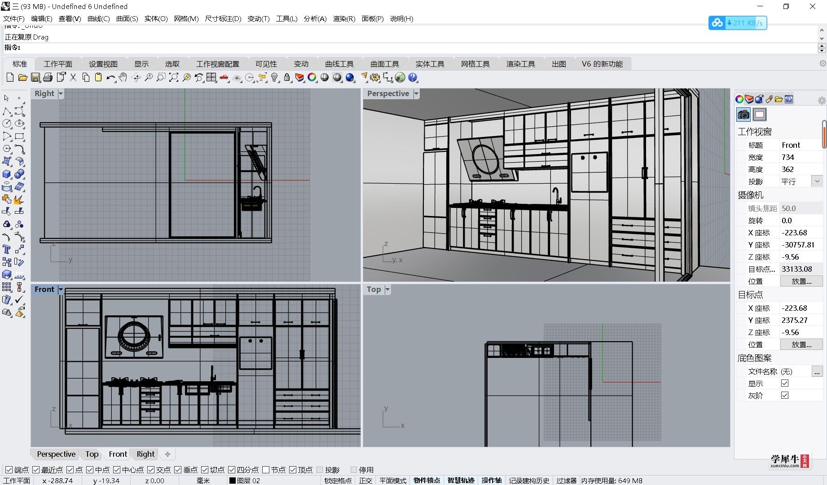Click the blue Render sphere icon
This screenshot has height=485, width=827.
click(350, 78)
